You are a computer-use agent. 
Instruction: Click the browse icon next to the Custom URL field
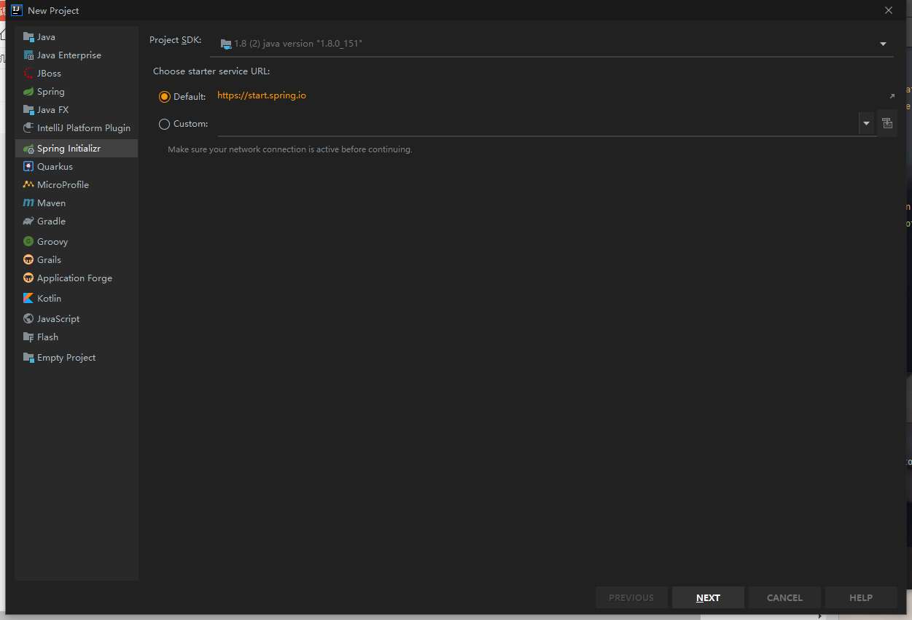887,123
